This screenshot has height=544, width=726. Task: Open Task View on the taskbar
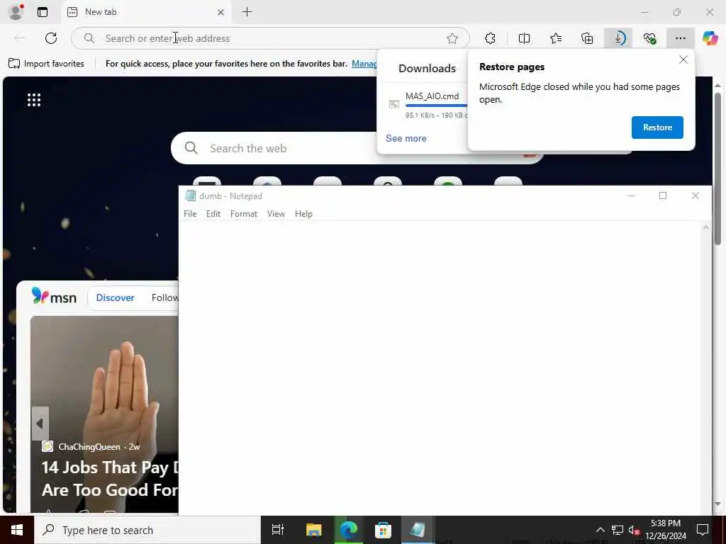[x=278, y=530]
